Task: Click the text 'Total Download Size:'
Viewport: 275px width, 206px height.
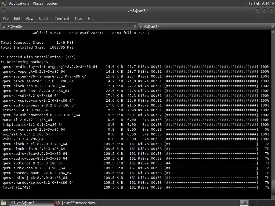Action: tap(22, 43)
